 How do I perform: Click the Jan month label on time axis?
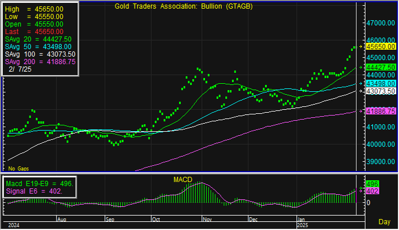coord(301,219)
